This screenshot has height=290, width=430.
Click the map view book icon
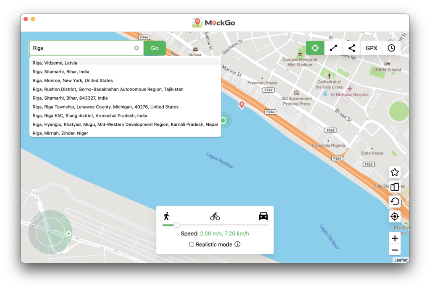coord(395,187)
